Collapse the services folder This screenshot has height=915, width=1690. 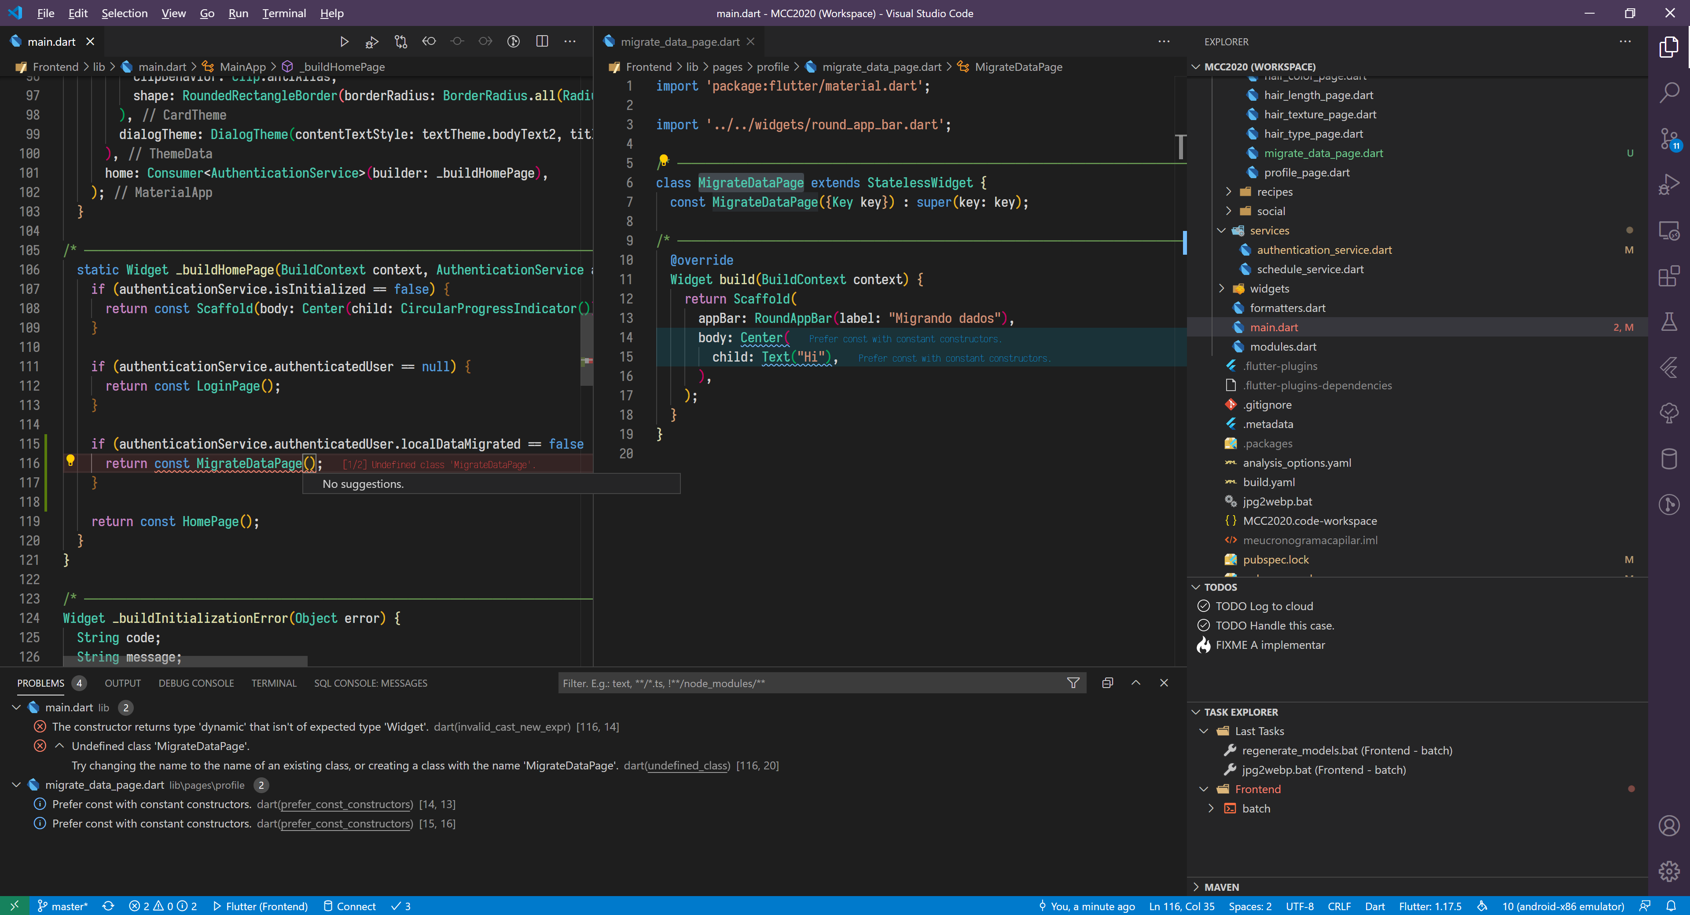click(x=1222, y=230)
